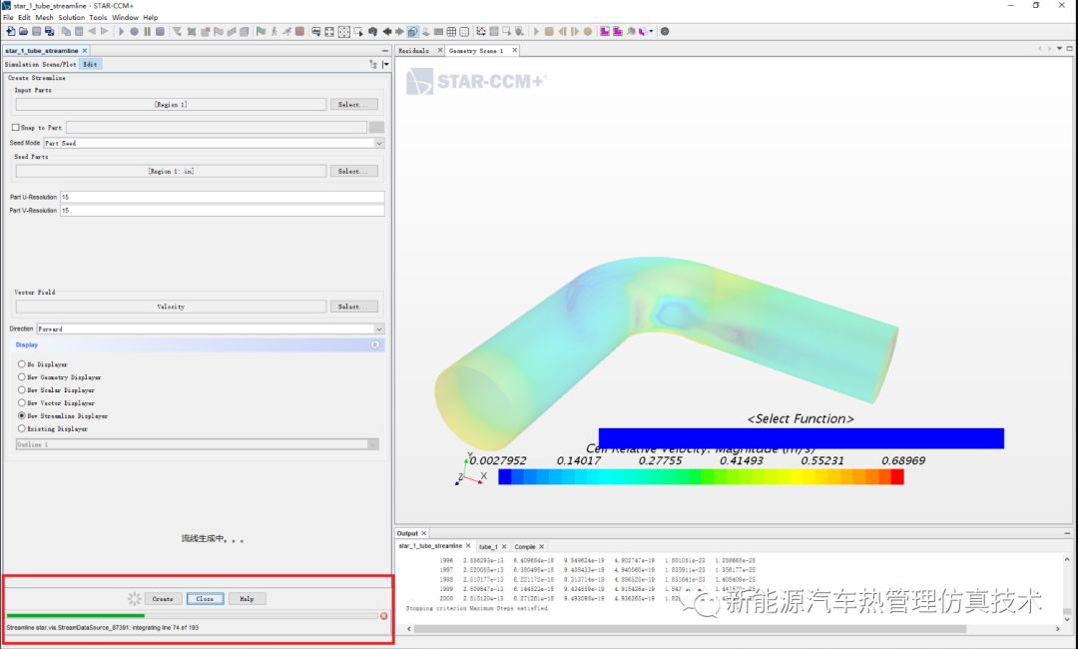Screen dimensions: 1078x649
Task: Click the Run simulation running-man icon
Action: click(x=286, y=31)
